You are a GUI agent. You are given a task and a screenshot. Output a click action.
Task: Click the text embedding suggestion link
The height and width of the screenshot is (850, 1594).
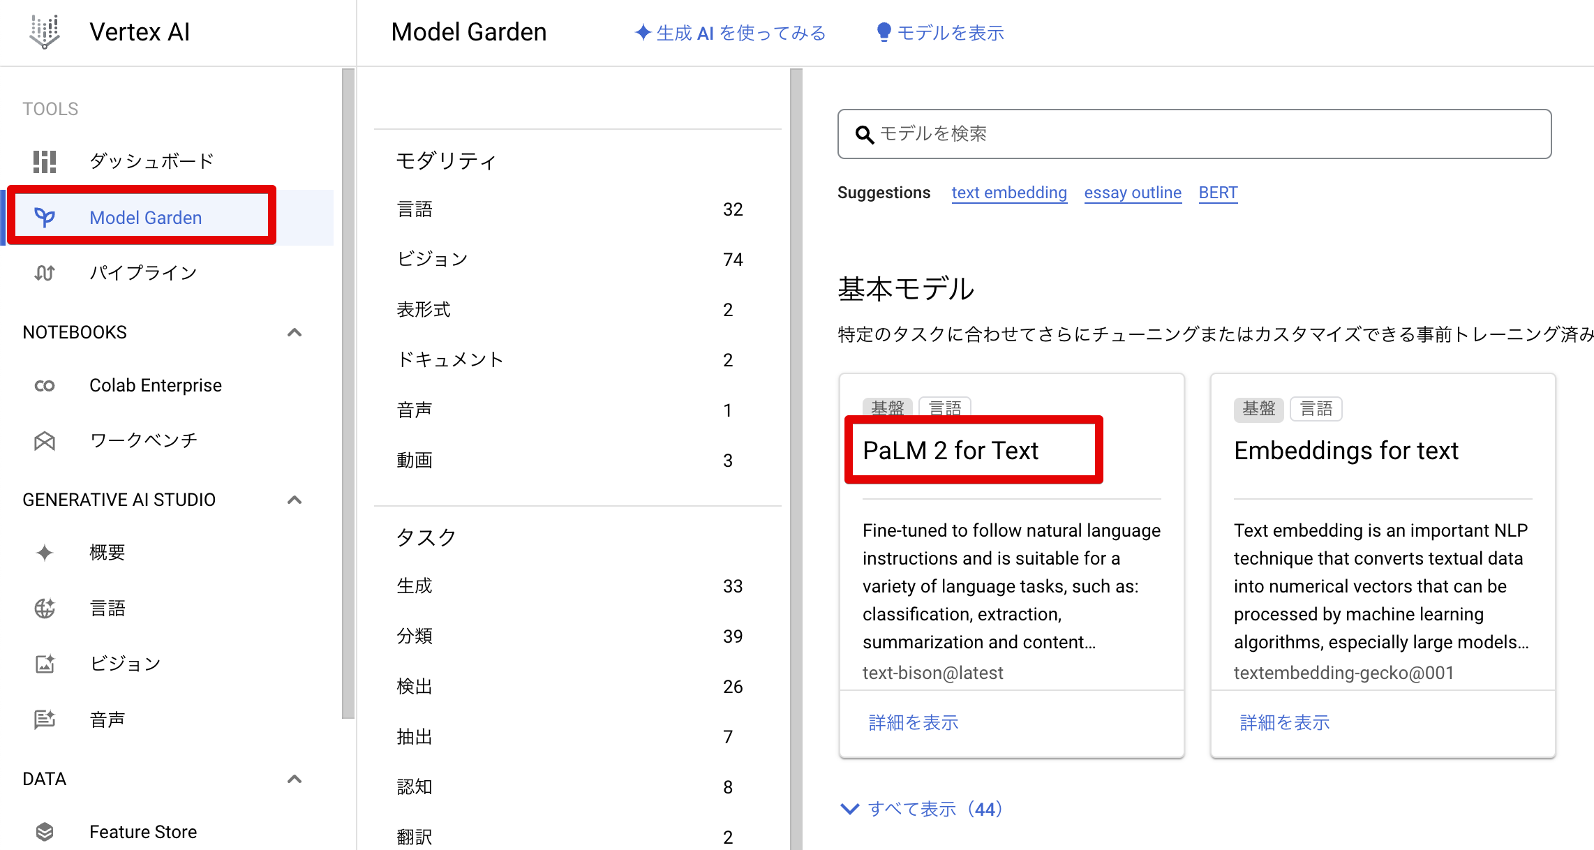(x=1009, y=193)
